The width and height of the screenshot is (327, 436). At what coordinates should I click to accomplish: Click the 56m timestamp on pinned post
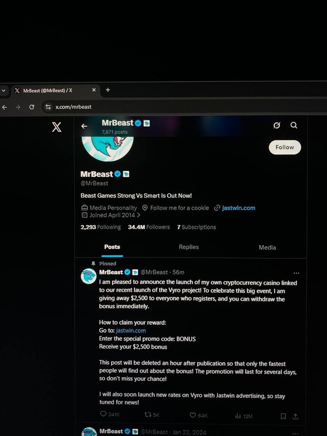178,272
